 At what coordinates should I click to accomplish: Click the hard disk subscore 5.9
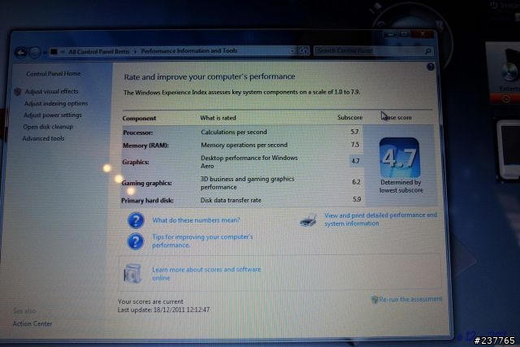click(x=357, y=199)
